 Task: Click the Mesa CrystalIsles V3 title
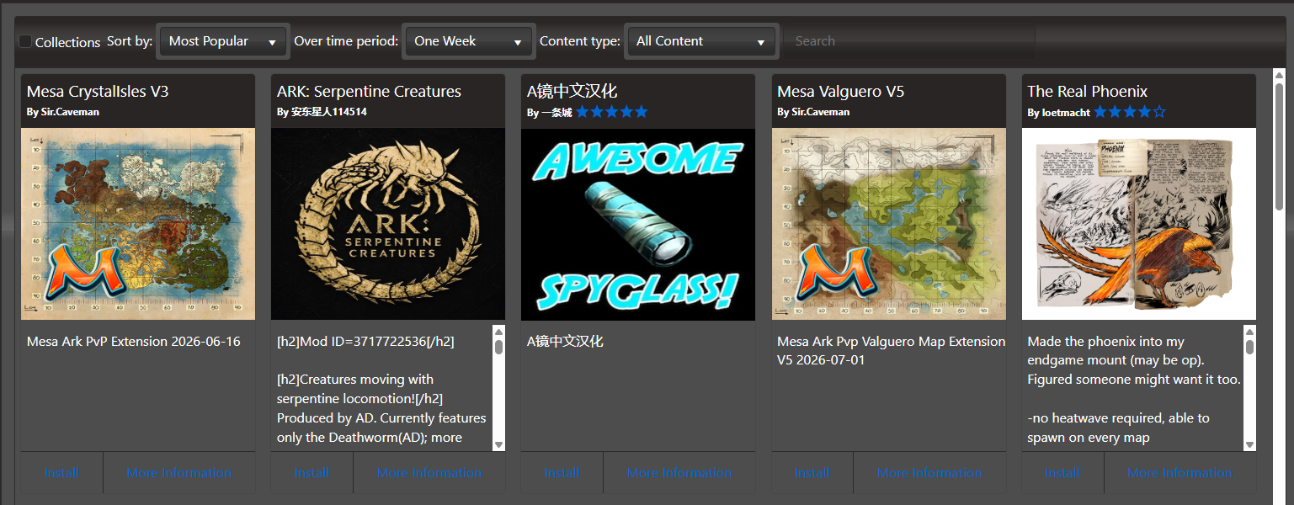(98, 91)
